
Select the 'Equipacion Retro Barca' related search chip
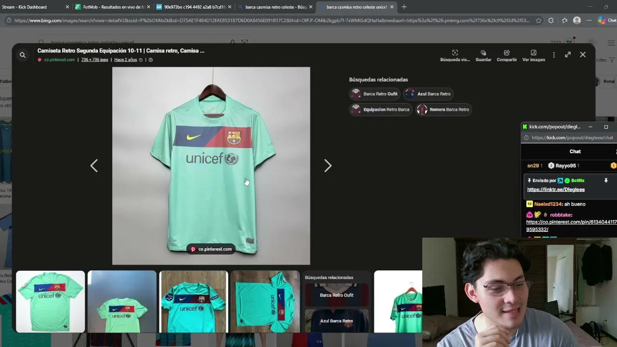coord(380,109)
